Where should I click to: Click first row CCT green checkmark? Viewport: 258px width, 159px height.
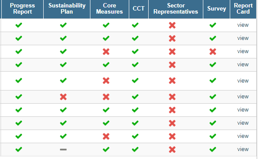coord(135,25)
